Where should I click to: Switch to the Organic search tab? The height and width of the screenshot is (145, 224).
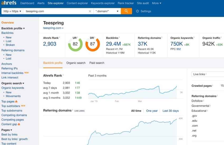coord(76,63)
